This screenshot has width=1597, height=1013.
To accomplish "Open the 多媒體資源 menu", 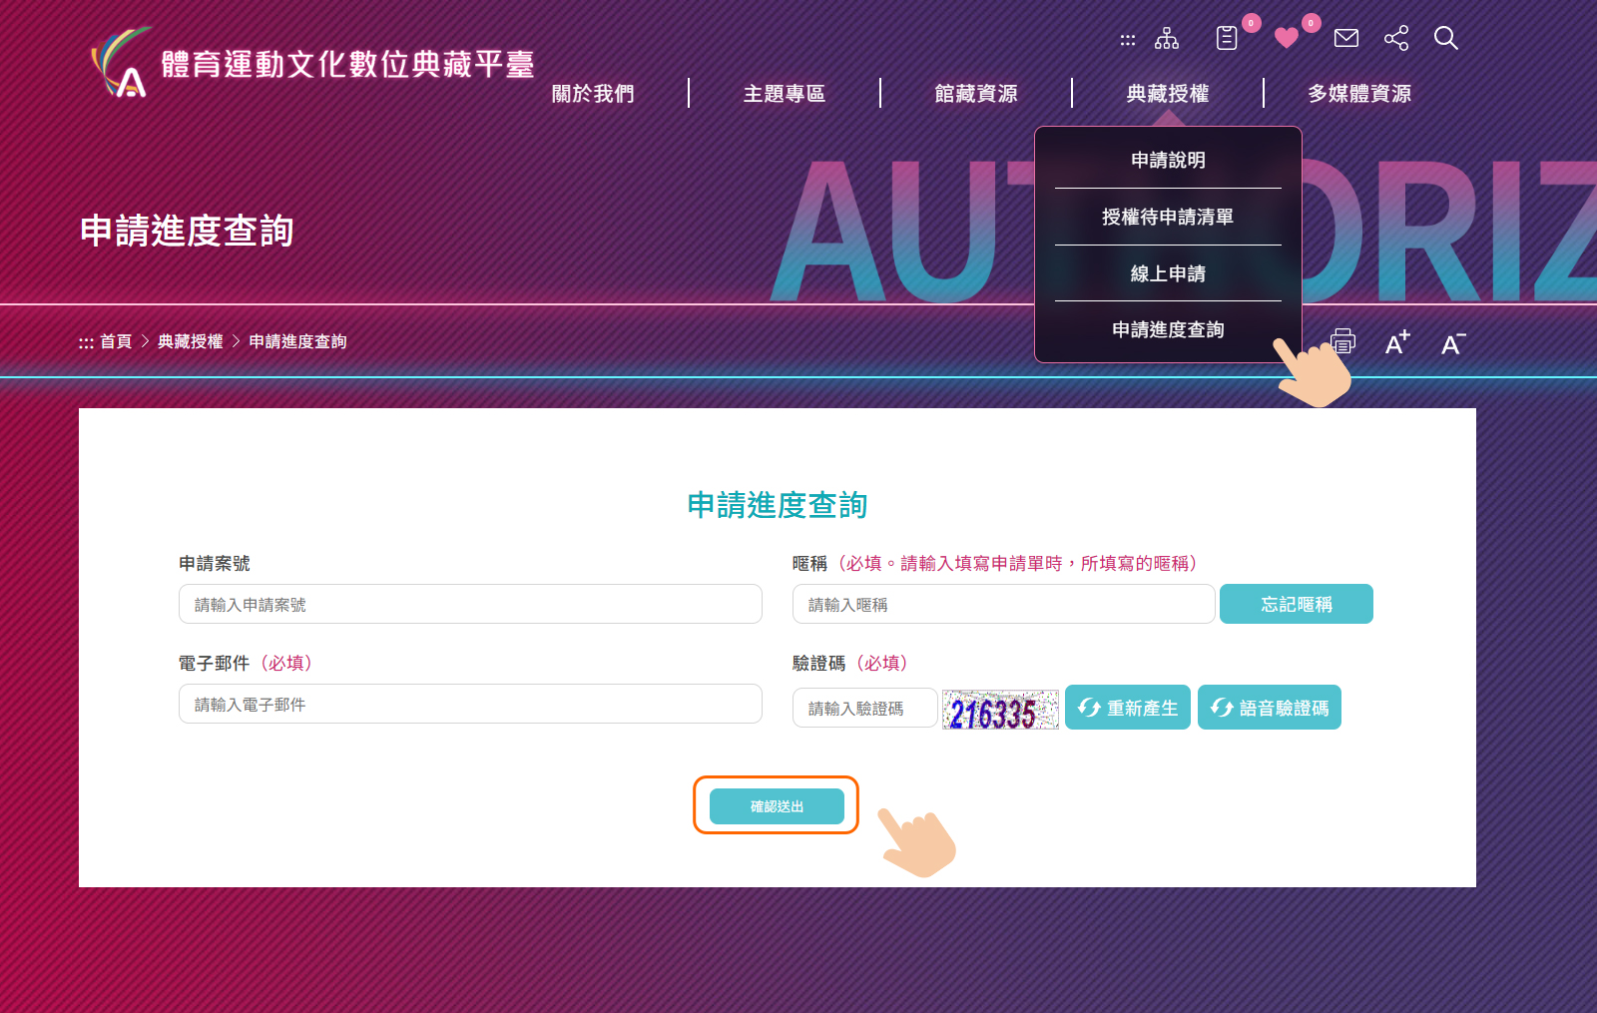I will pyautogui.click(x=1359, y=94).
